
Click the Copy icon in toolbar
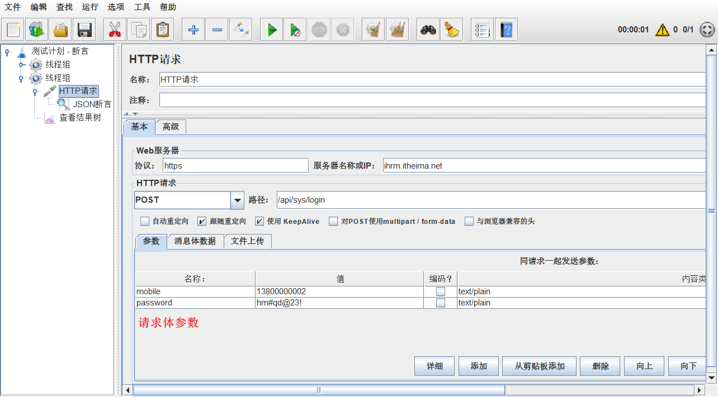138,29
